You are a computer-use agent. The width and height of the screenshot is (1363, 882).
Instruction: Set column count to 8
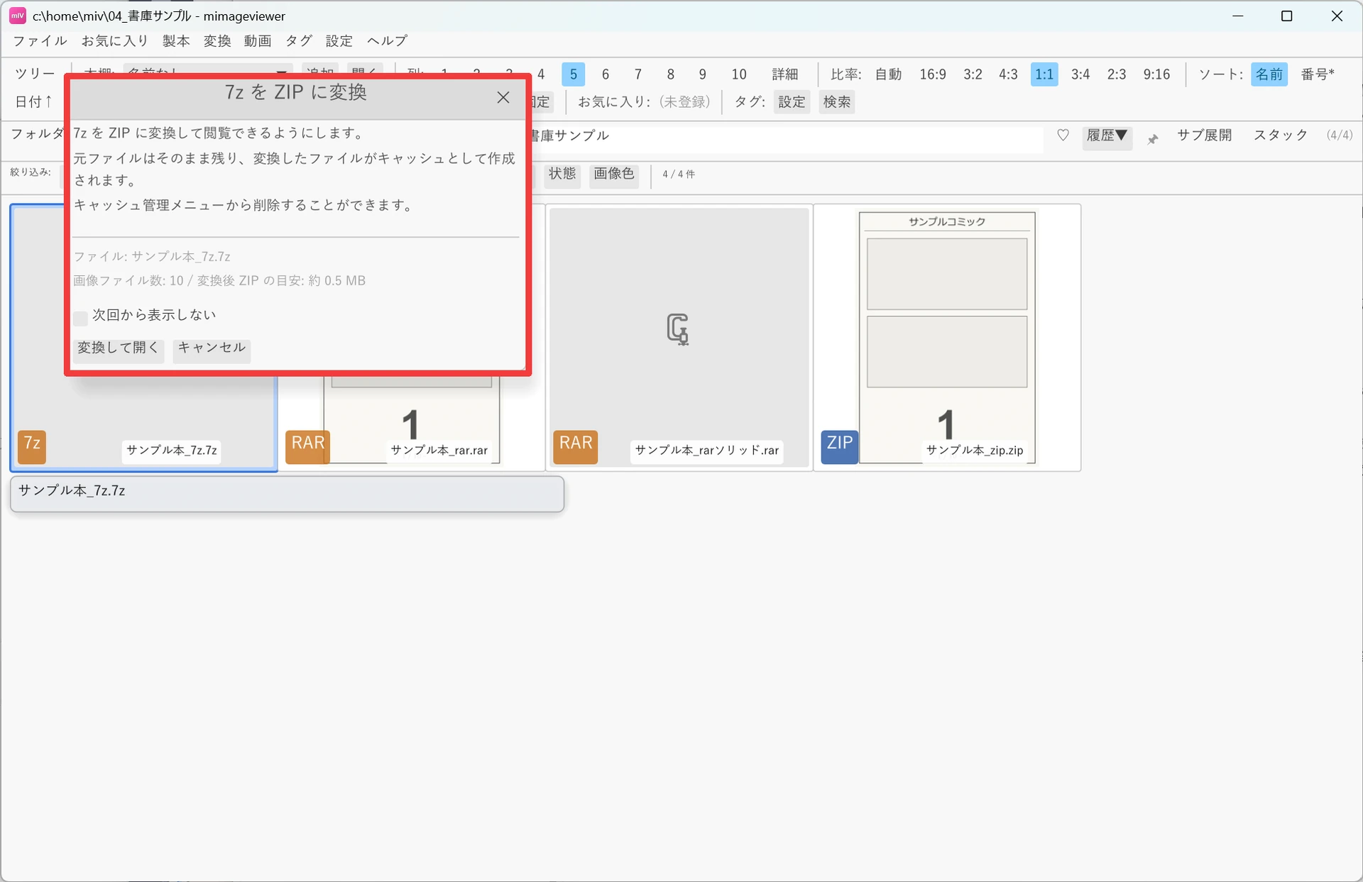pyautogui.click(x=670, y=75)
